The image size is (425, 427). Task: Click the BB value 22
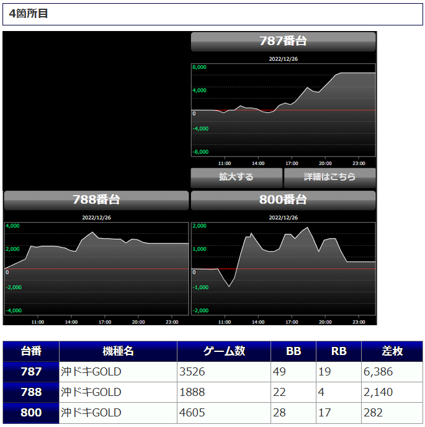point(279,392)
